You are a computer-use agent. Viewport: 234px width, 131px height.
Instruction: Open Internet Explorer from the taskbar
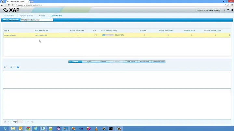(36, 129)
